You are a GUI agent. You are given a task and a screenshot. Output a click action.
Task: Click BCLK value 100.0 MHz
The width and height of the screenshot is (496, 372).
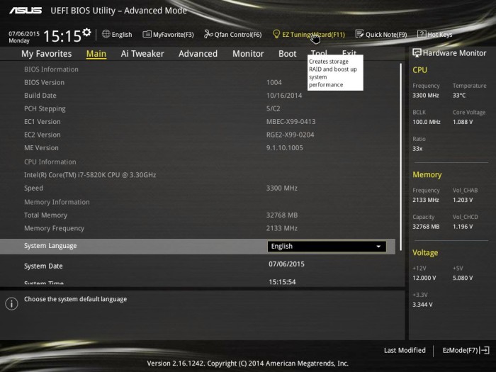click(x=427, y=122)
